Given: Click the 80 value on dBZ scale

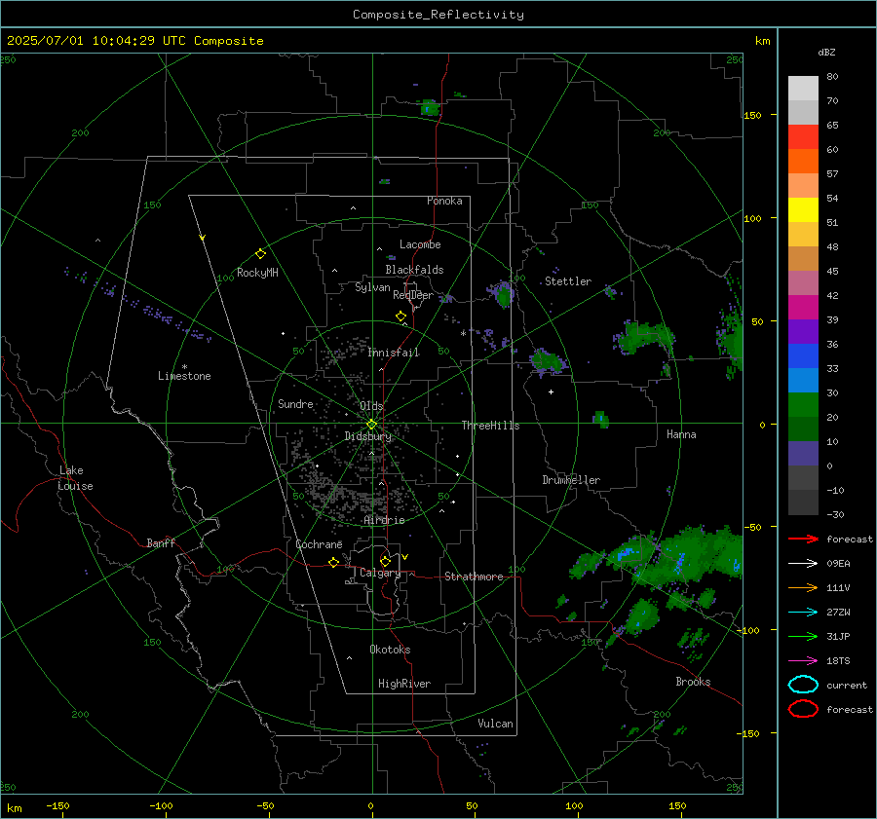Looking at the screenshot, I should click(832, 77).
